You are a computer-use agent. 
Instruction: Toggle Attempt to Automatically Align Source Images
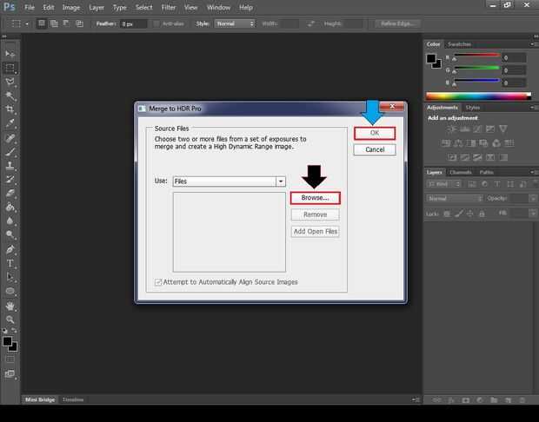[x=158, y=282]
